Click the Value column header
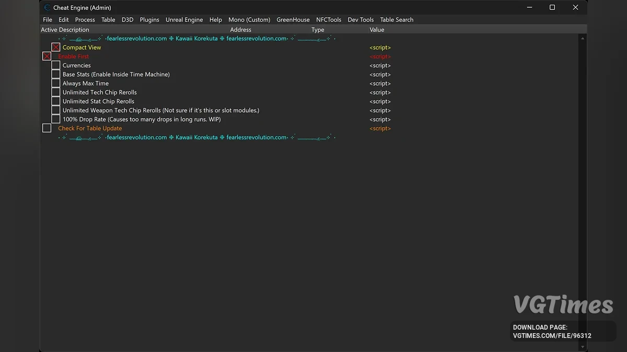The height and width of the screenshot is (352, 627). [377, 30]
